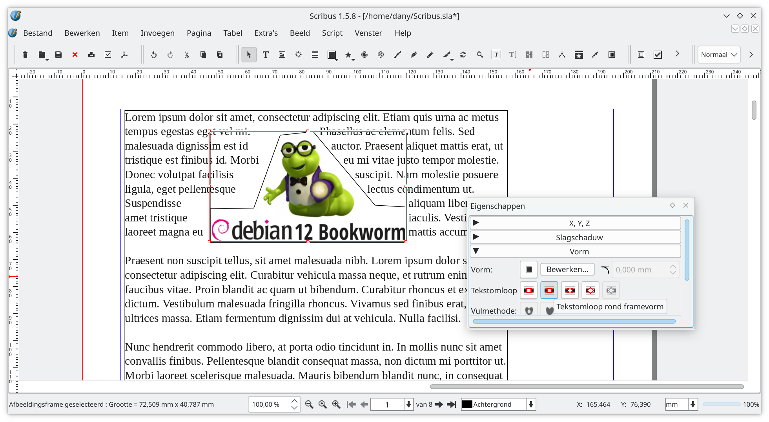This screenshot has height=422, width=769.
Task: Go to next page arrow
Action: pos(439,404)
